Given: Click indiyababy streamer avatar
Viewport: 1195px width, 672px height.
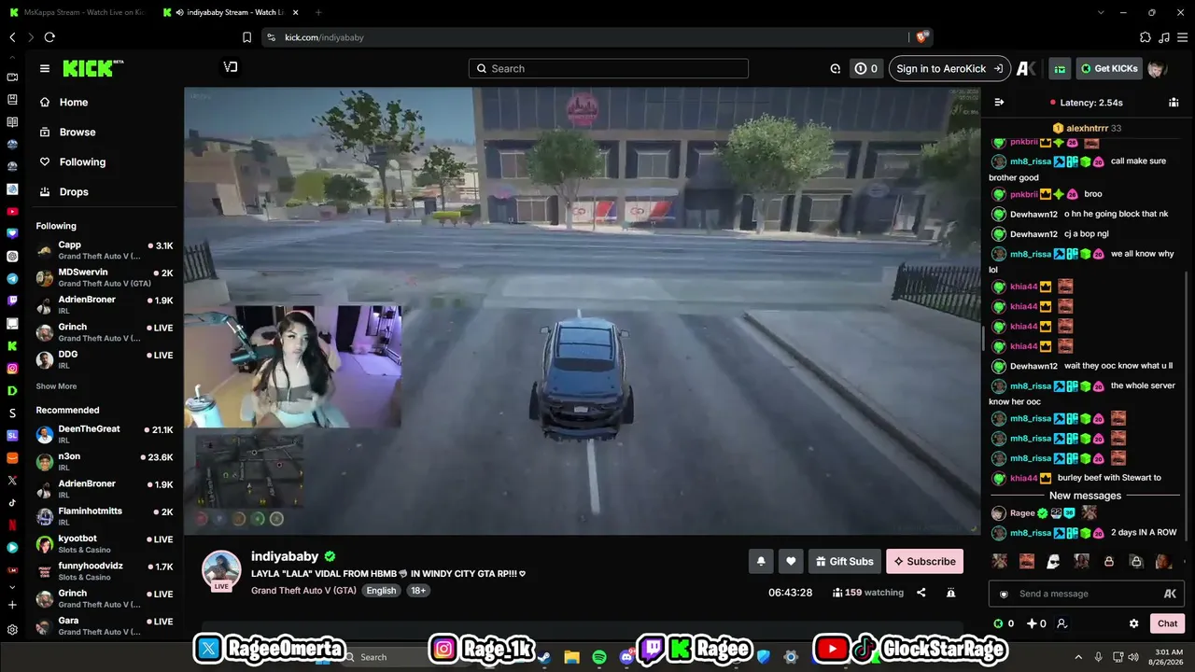Looking at the screenshot, I should (x=221, y=570).
